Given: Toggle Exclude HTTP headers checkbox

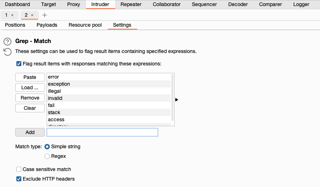Looking at the screenshot, I should (x=19, y=179).
